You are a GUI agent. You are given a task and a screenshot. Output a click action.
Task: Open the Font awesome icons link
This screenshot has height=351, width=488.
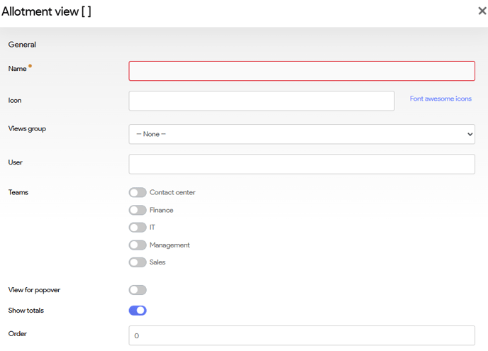440,99
